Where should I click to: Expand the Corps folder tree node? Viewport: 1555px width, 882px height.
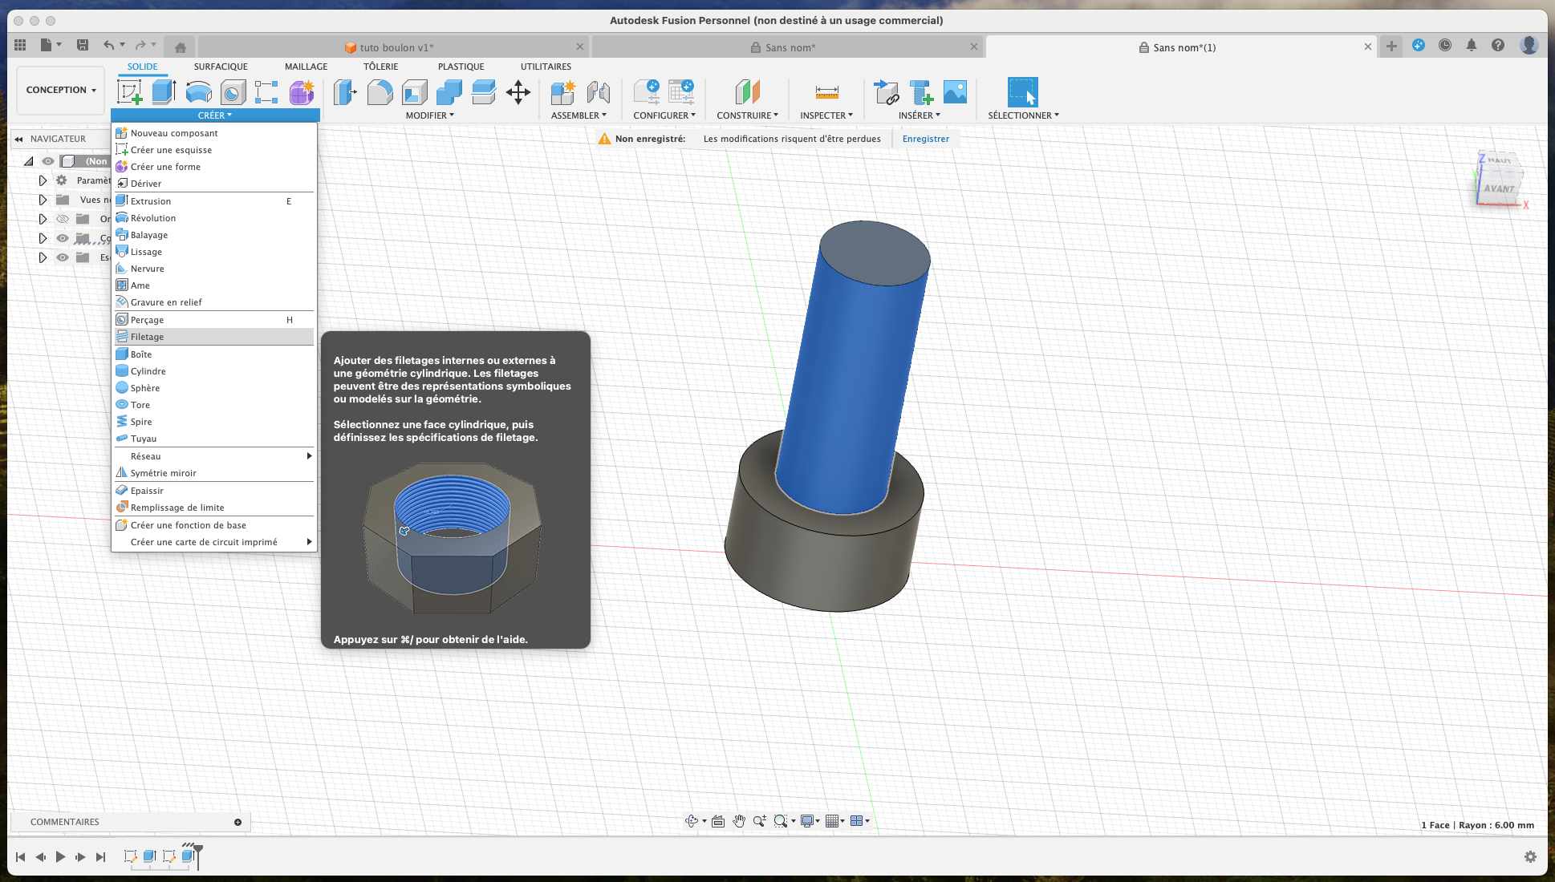(43, 238)
